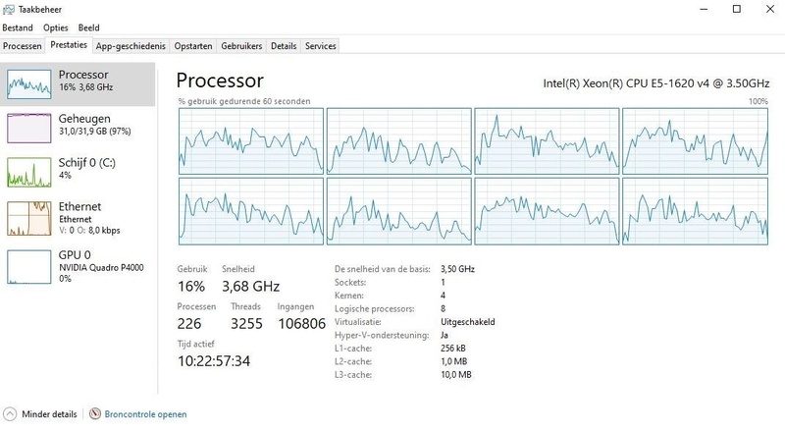This screenshot has height=432, width=785.
Task: Open the Bestand menu
Action: tap(19, 27)
